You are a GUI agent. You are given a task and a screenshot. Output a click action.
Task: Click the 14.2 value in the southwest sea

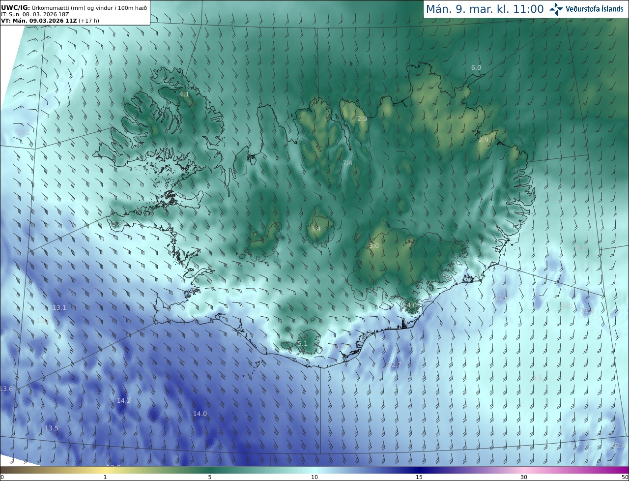pos(124,400)
